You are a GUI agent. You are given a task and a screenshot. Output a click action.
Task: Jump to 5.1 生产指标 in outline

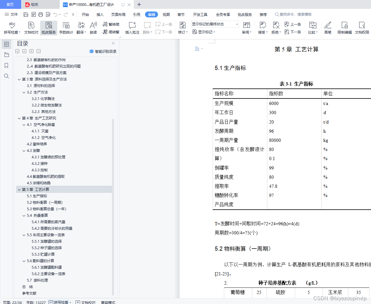tap(37, 196)
